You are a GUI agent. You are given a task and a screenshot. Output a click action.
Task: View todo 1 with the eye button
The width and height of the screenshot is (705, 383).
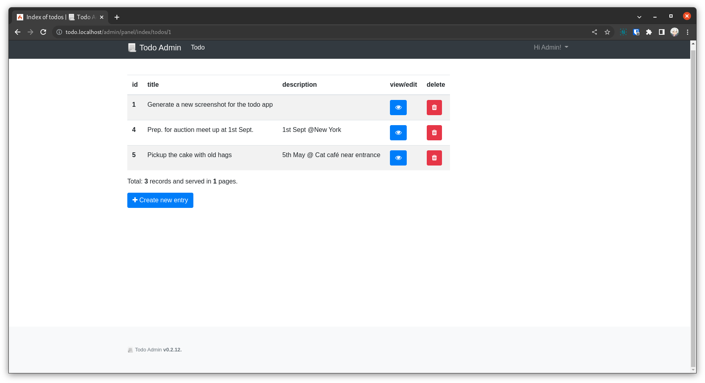point(398,108)
